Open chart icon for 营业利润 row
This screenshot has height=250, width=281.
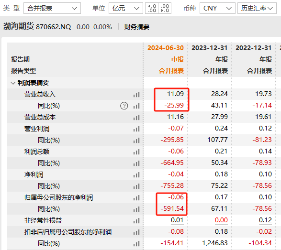pos(136,129)
